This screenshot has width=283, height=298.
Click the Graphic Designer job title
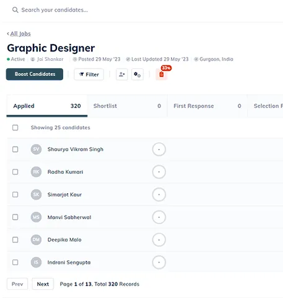click(x=51, y=48)
